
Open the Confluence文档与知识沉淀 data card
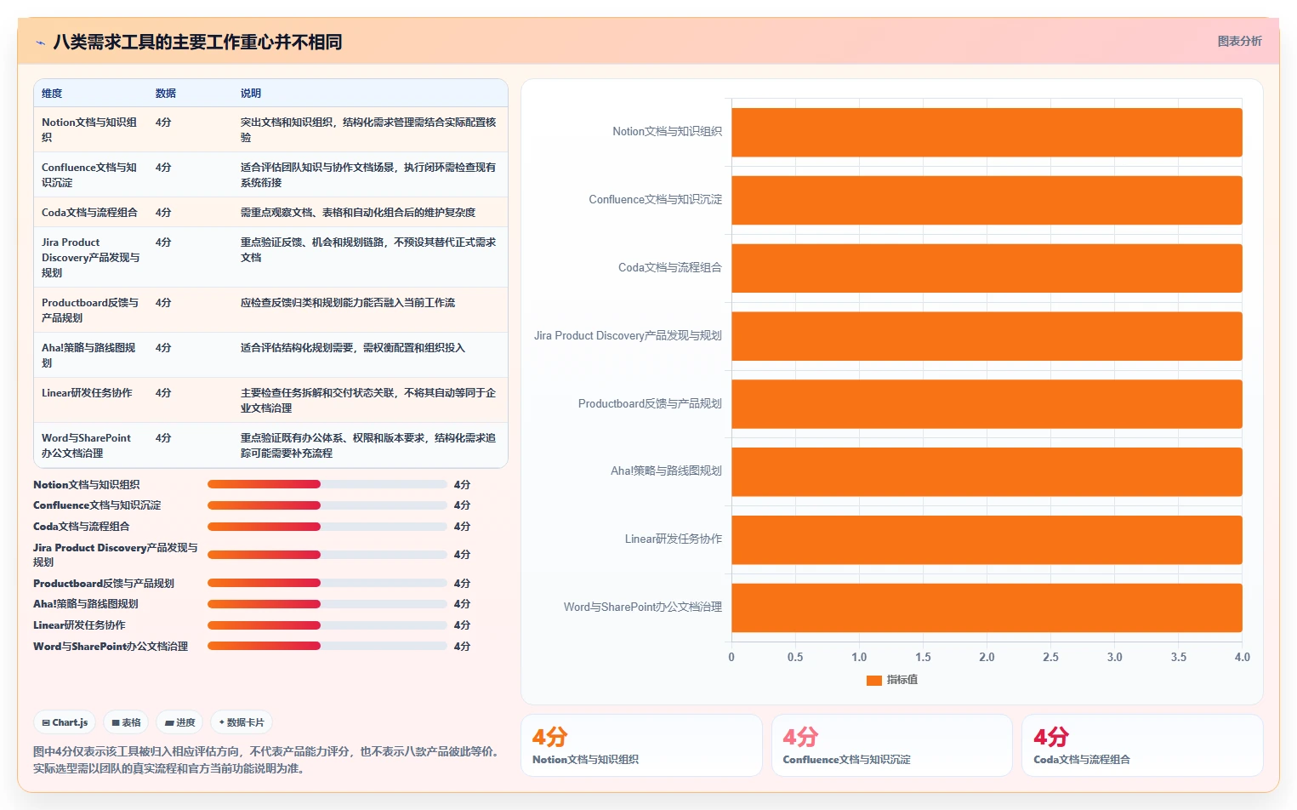pyautogui.click(x=891, y=745)
